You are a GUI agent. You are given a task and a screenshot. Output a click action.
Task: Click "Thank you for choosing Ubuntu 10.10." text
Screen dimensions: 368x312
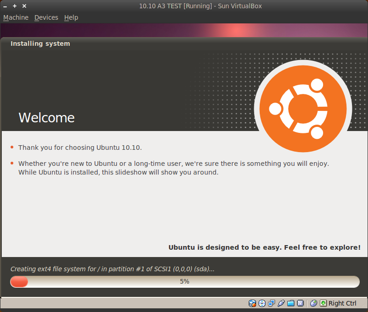pyautogui.click(x=80, y=148)
